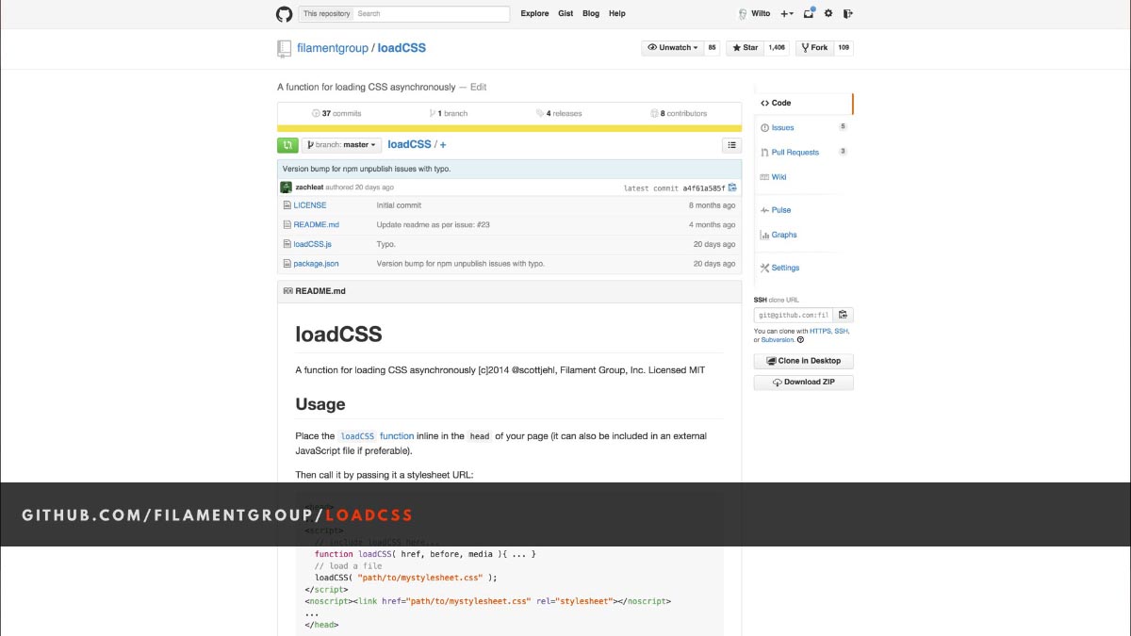This screenshot has width=1131, height=636.
Task: View the 4 releases page
Action: (560, 113)
